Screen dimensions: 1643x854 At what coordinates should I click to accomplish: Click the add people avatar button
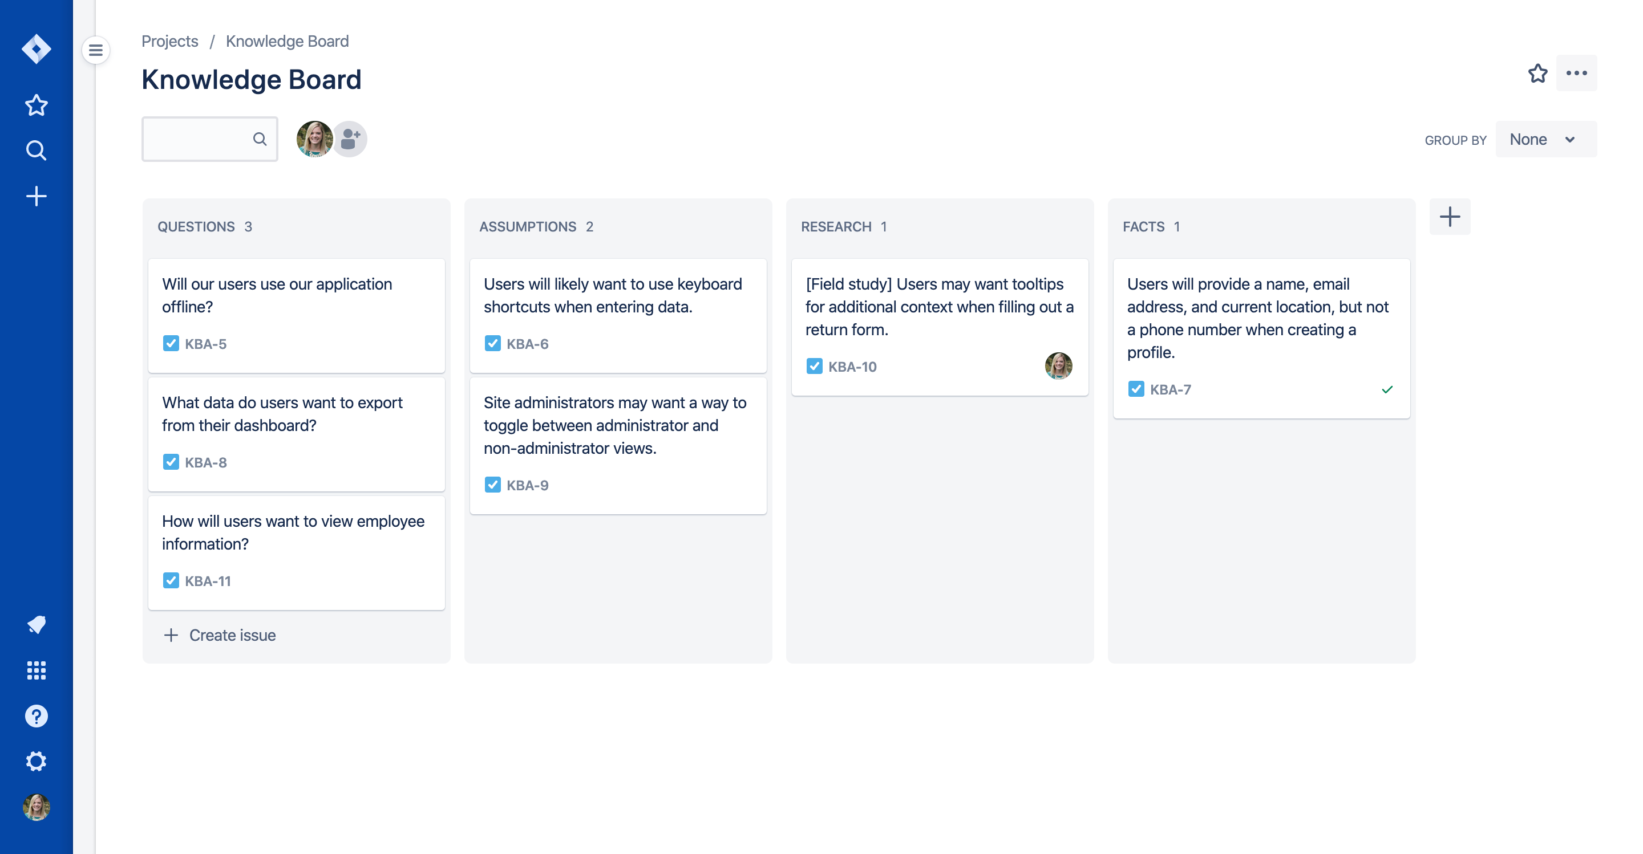(x=350, y=139)
